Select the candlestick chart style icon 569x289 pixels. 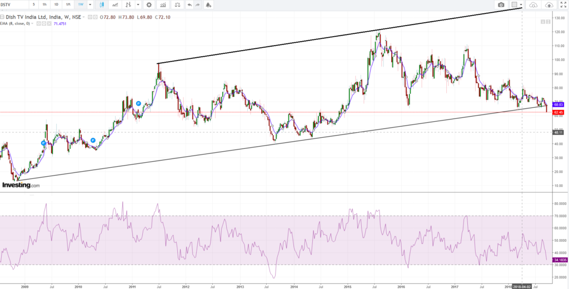102,4
